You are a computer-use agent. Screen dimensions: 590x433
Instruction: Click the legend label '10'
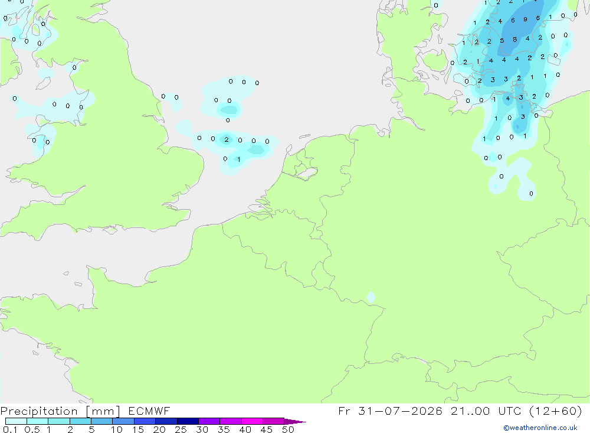click(116, 429)
